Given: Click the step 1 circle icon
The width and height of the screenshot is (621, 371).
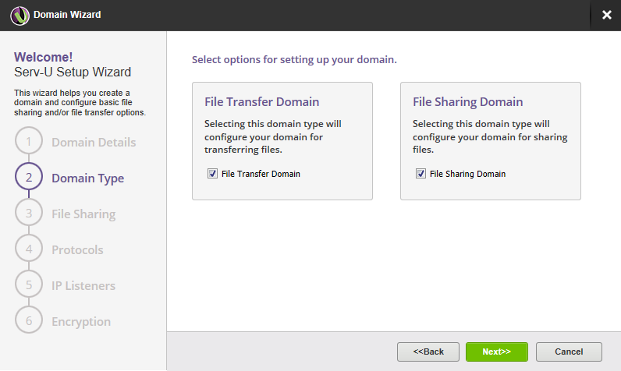Looking at the screenshot, I should point(28,142).
